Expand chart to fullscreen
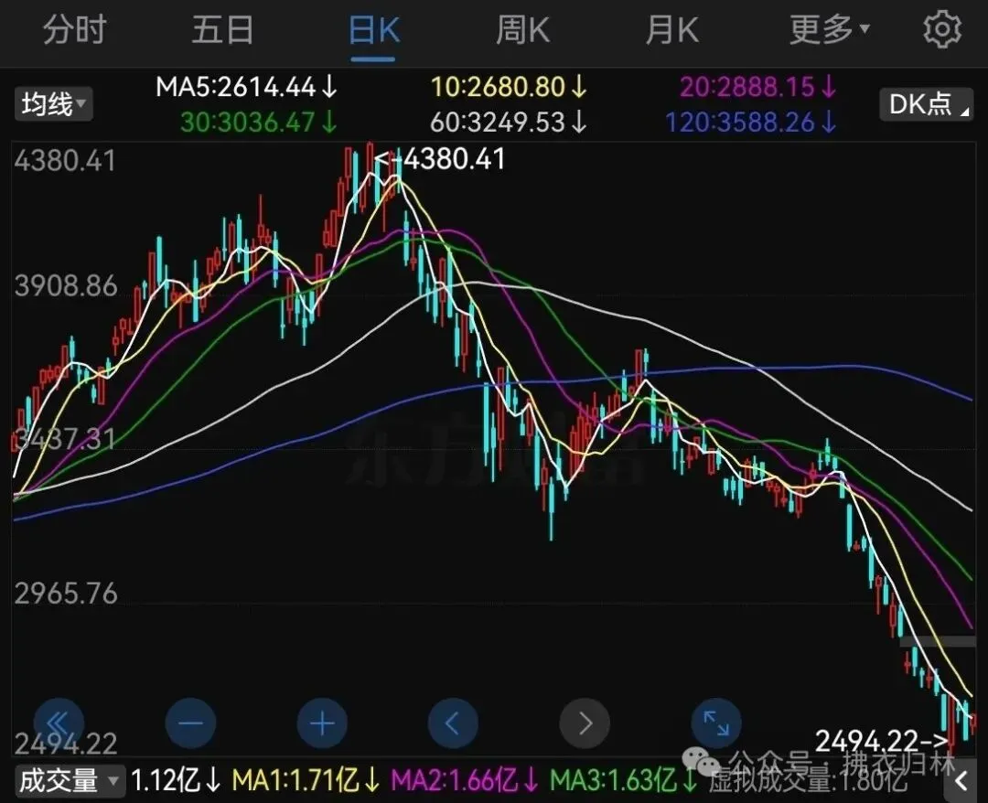The image size is (988, 803). 716,723
